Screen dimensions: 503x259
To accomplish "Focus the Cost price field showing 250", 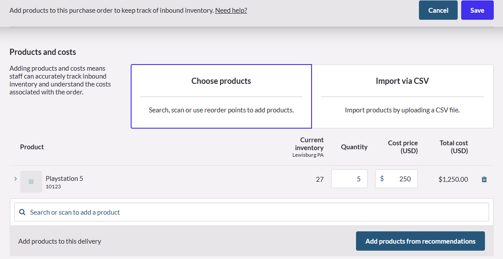I will [397, 179].
